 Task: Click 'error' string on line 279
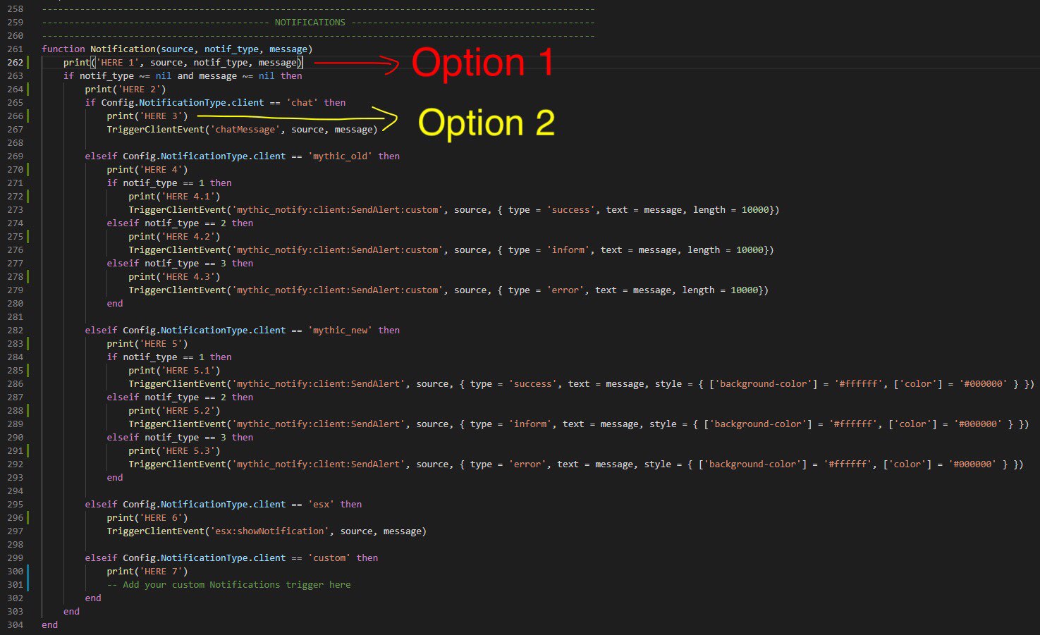[x=565, y=290]
